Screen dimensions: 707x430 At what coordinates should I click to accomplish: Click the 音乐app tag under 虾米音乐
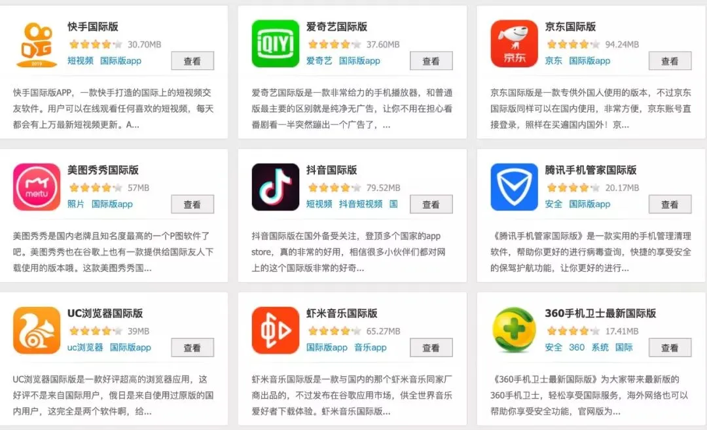coord(370,347)
